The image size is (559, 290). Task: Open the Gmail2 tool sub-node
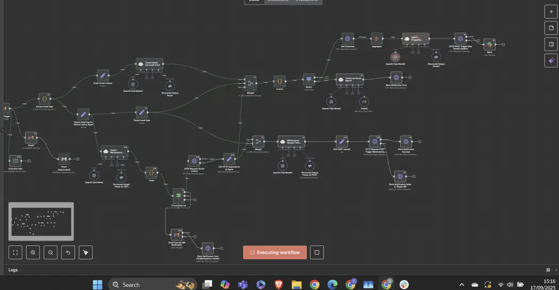click(364, 101)
